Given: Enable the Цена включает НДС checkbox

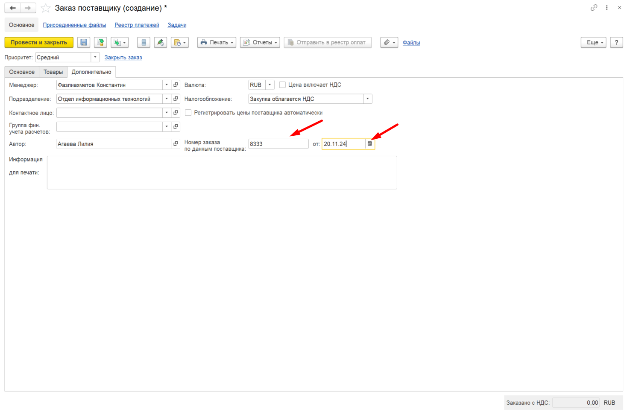Looking at the screenshot, I should pyautogui.click(x=282, y=85).
